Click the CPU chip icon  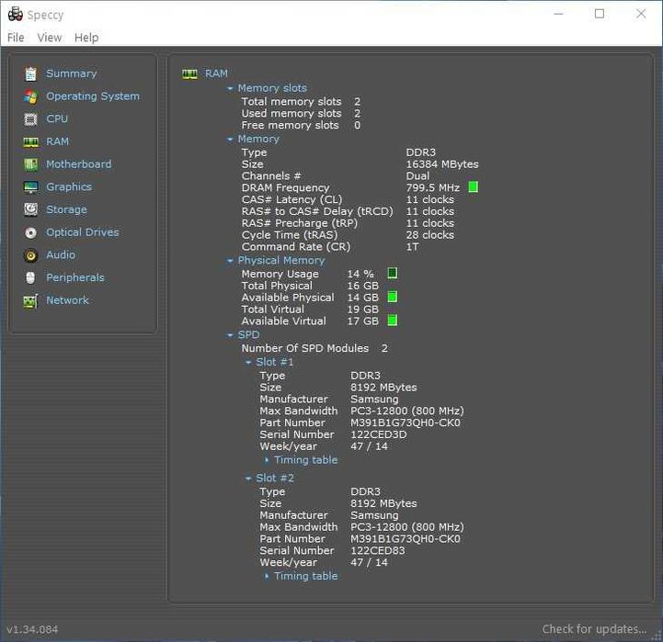coord(30,119)
